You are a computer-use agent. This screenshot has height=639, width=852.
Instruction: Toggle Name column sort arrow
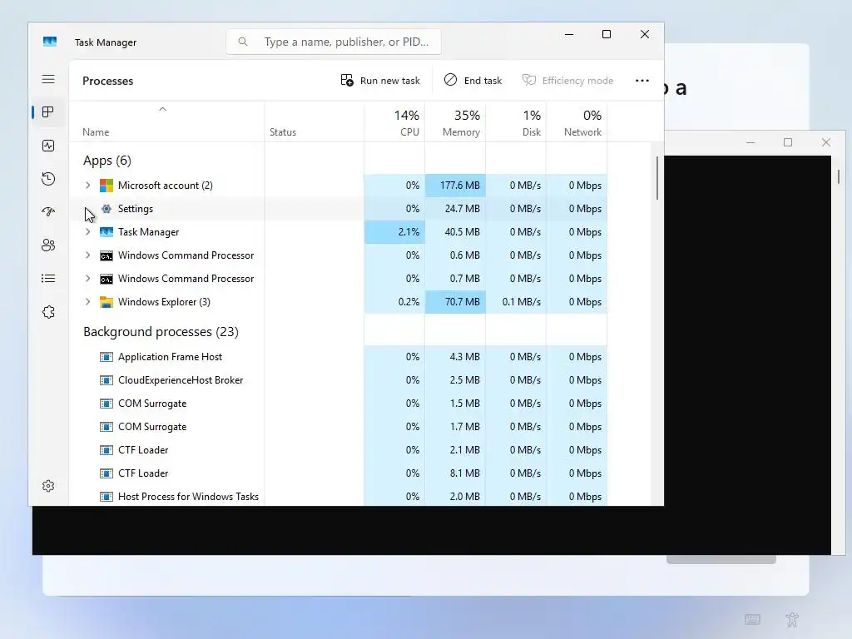[x=162, y=109]
